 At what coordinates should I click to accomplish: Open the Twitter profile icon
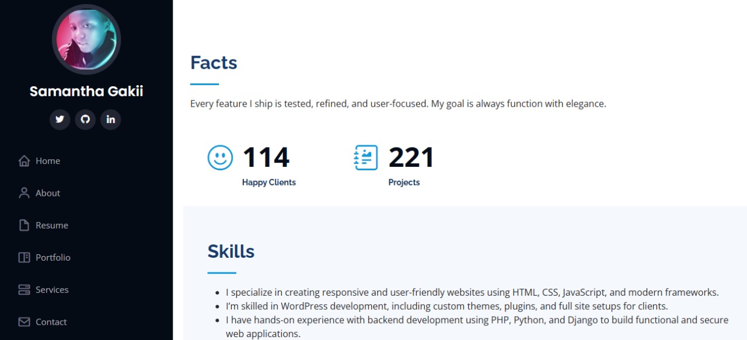click(x=60, y=120)
